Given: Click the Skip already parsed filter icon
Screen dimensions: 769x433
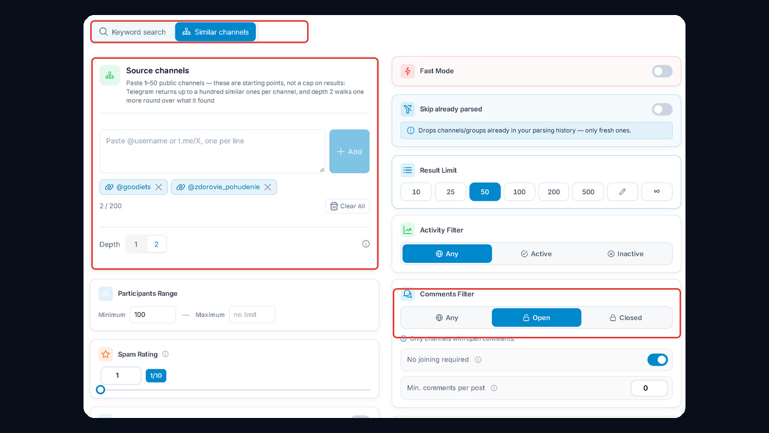Looking at the screenshot, I should (408, 109).
